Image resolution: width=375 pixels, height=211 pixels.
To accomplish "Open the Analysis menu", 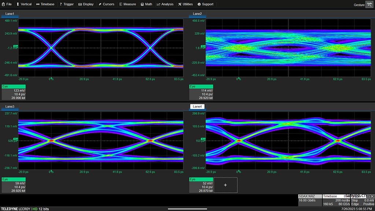I will 165,4.
